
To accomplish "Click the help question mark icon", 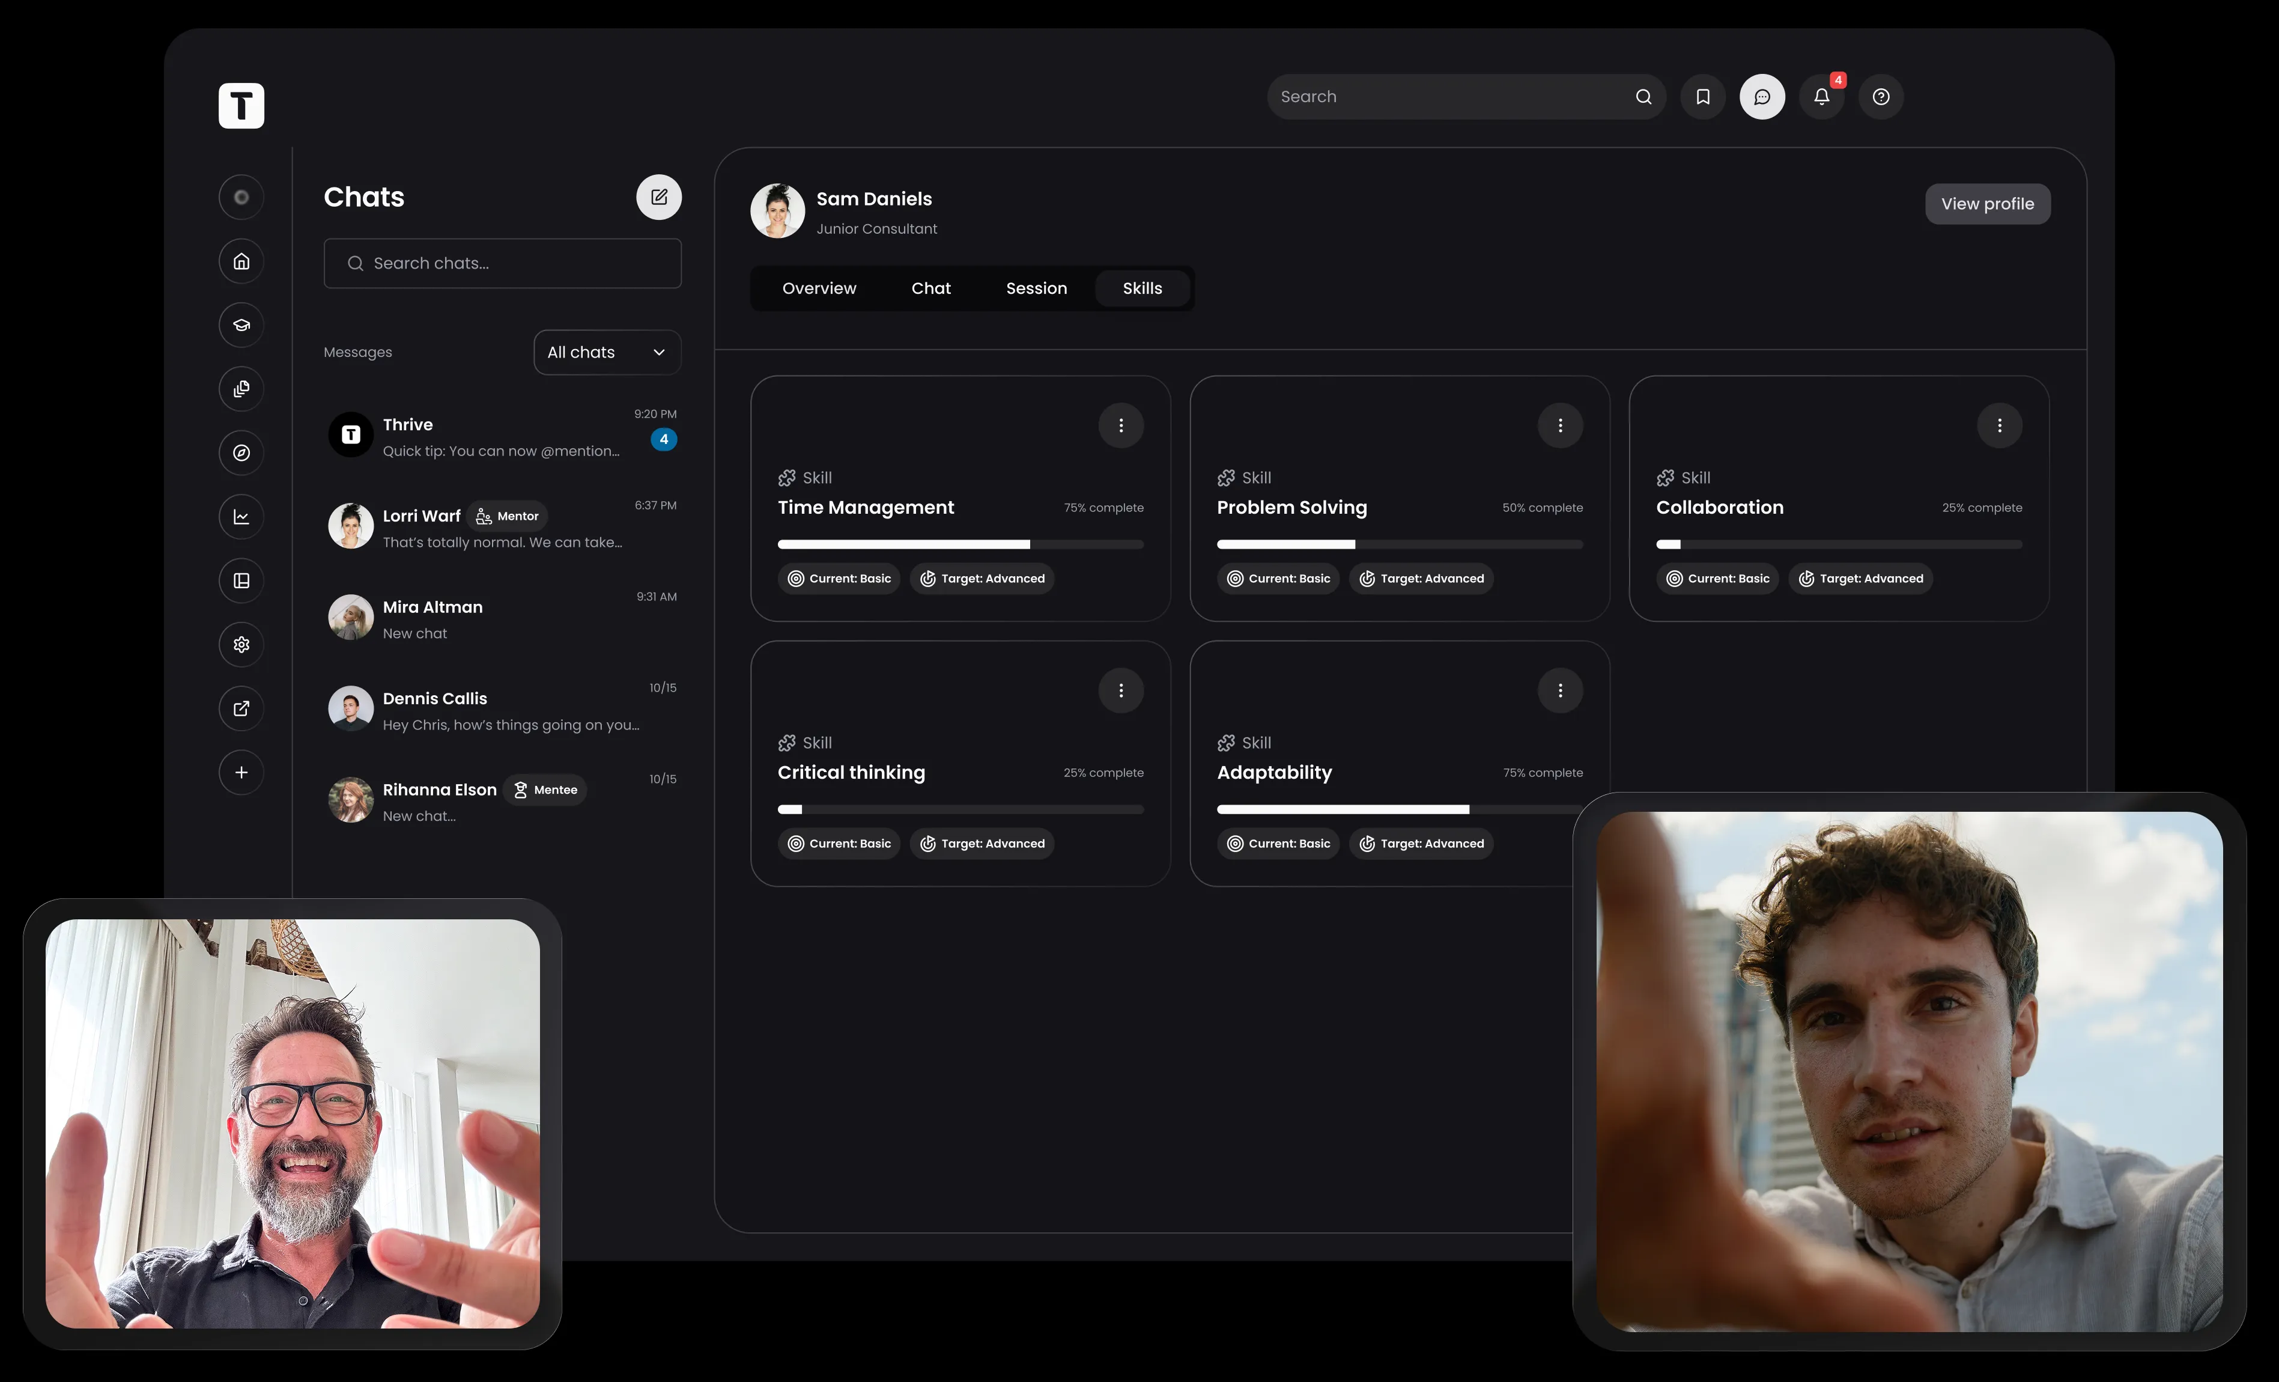I will [1880, 96].
